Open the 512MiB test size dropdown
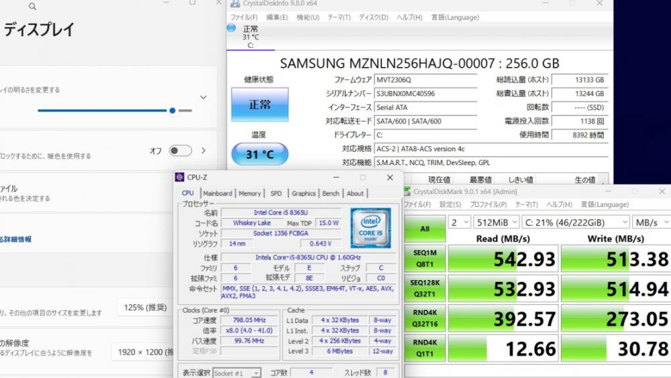 497,223
